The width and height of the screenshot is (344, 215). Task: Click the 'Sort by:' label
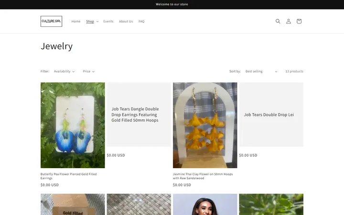235,71
